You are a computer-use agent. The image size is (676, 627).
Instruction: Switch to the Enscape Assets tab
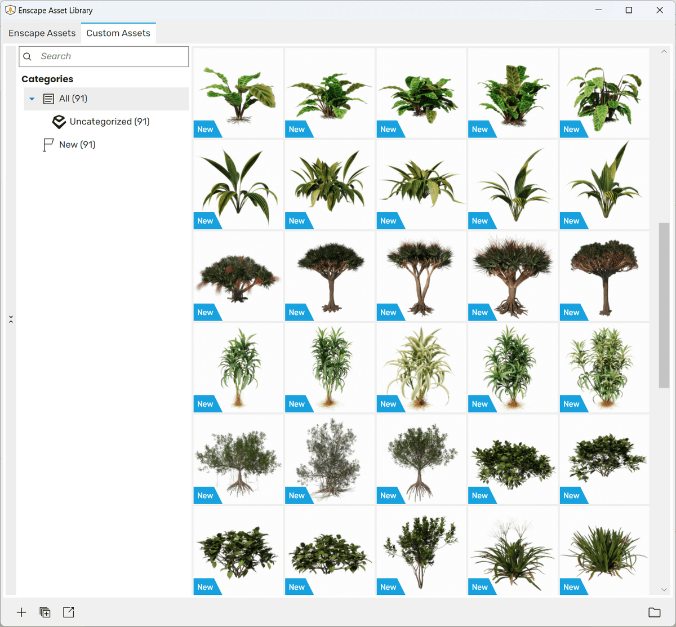click(42, 33)
